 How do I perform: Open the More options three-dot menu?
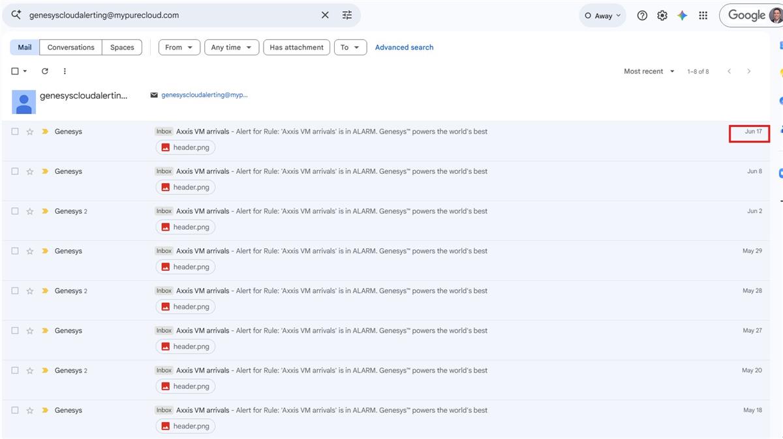click(65, 71)
